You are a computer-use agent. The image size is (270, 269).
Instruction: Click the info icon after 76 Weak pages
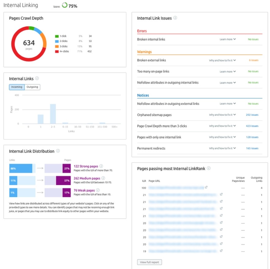point(98,190)
